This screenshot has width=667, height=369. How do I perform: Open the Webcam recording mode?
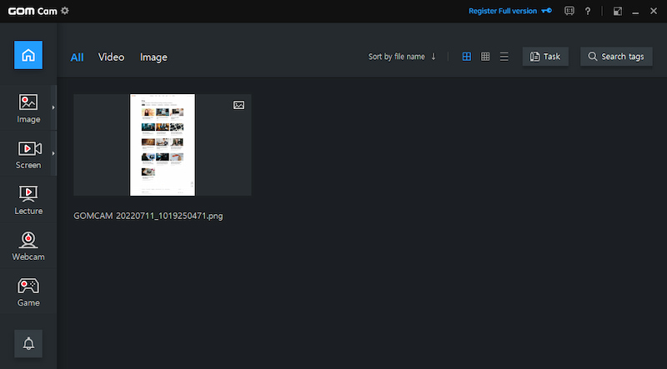pyautogui.click(x=28, y=247)
